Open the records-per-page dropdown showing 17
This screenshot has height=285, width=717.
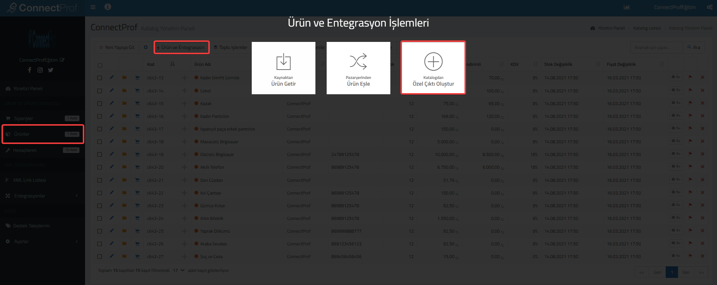[x=179, y=270]
